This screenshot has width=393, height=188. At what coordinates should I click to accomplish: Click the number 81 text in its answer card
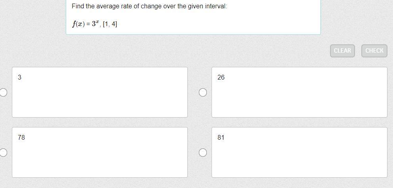[x=221, y=138]
